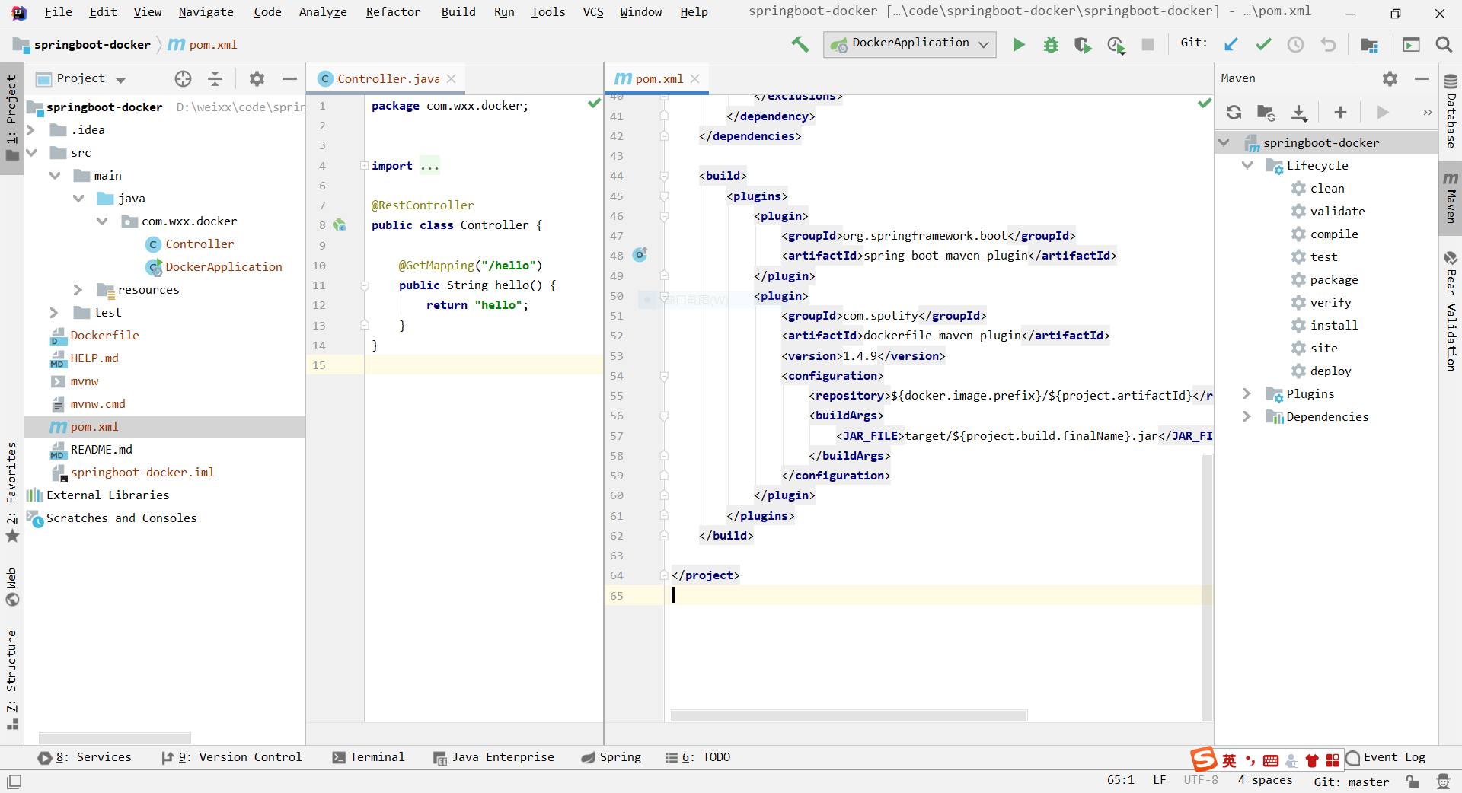
Task: Open Git Show History clock icon
Action: pyautogui.click(x=1295, y=45)
